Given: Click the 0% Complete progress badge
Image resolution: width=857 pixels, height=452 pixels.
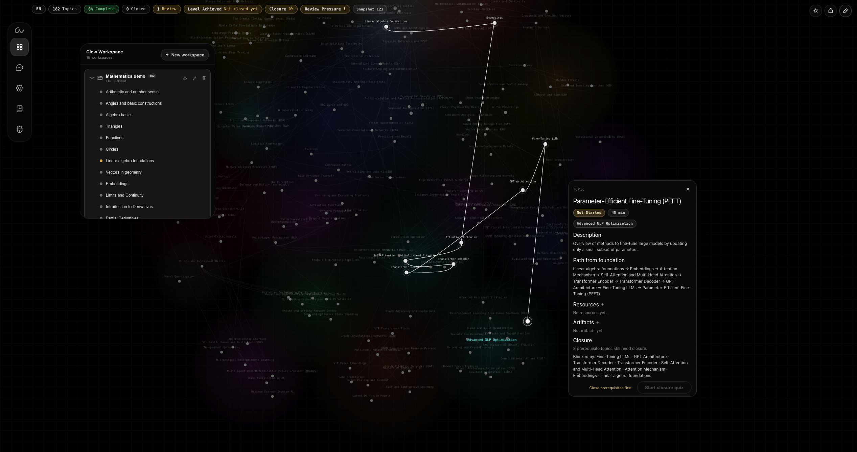Looking at the screenshot, I should (x=101, y=9).
